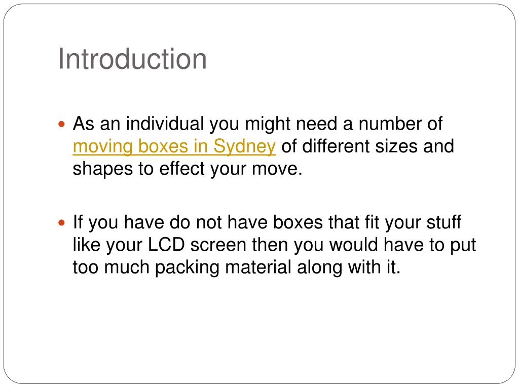Click the line starting If you have do not

[x=267, y=222]
